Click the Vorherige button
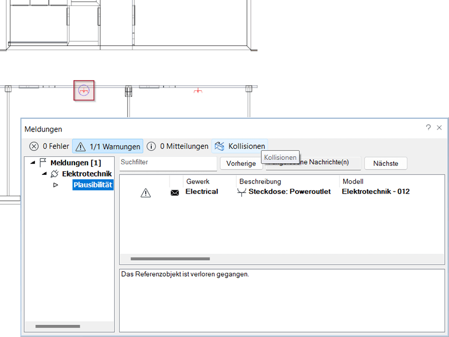Screen dimensions: 449x337 (241, 163)
